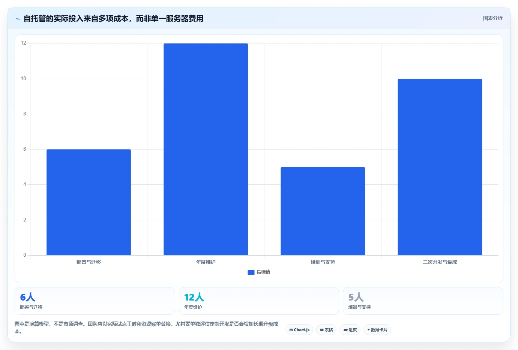
Task: Click the chart title 自托管的实际投入来自多项成本
Action: [x=113, y=18]
